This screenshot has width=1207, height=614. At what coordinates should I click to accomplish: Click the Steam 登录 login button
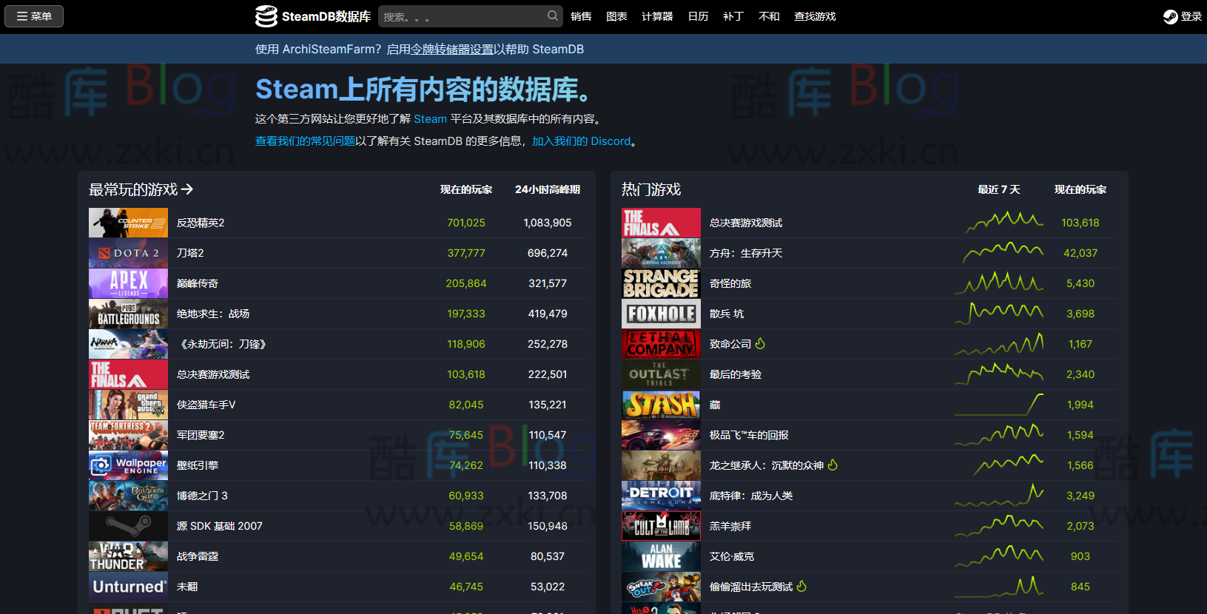[1183, 16]
